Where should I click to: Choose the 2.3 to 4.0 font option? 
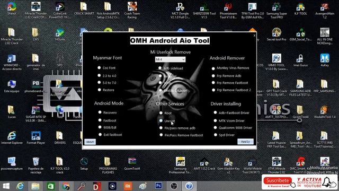[99, 75]
